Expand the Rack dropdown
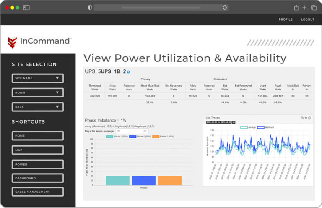The height and width of the screenshot is (208, 322). [38, 107]
